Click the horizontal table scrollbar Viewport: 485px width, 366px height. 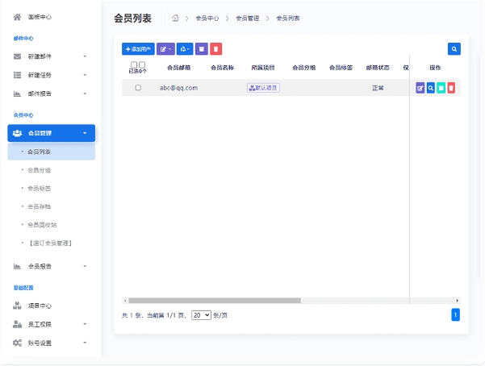(x=215, y=301)
